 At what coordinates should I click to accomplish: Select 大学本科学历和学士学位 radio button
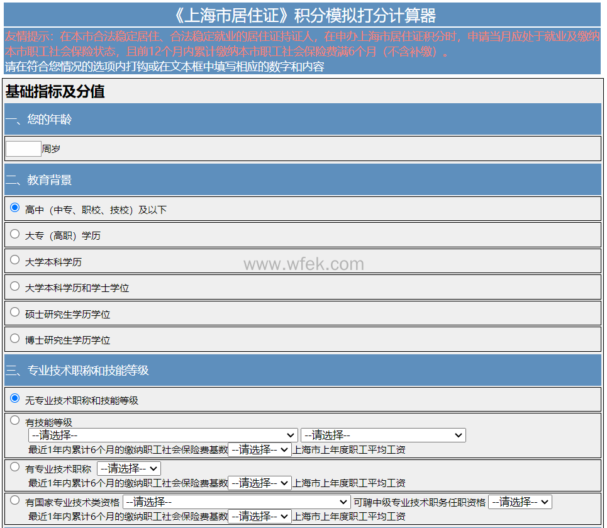pyautogui.click(x=15, y=286)
